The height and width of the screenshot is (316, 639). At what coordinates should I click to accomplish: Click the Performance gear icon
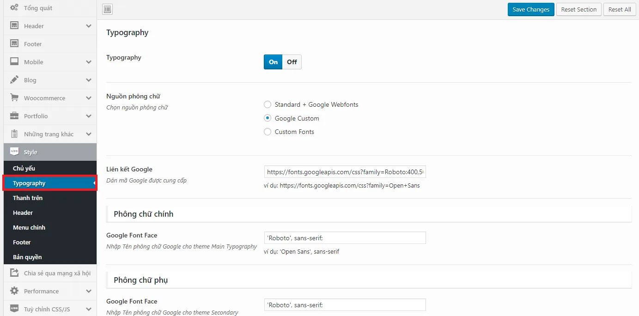(x=14, y=291)
